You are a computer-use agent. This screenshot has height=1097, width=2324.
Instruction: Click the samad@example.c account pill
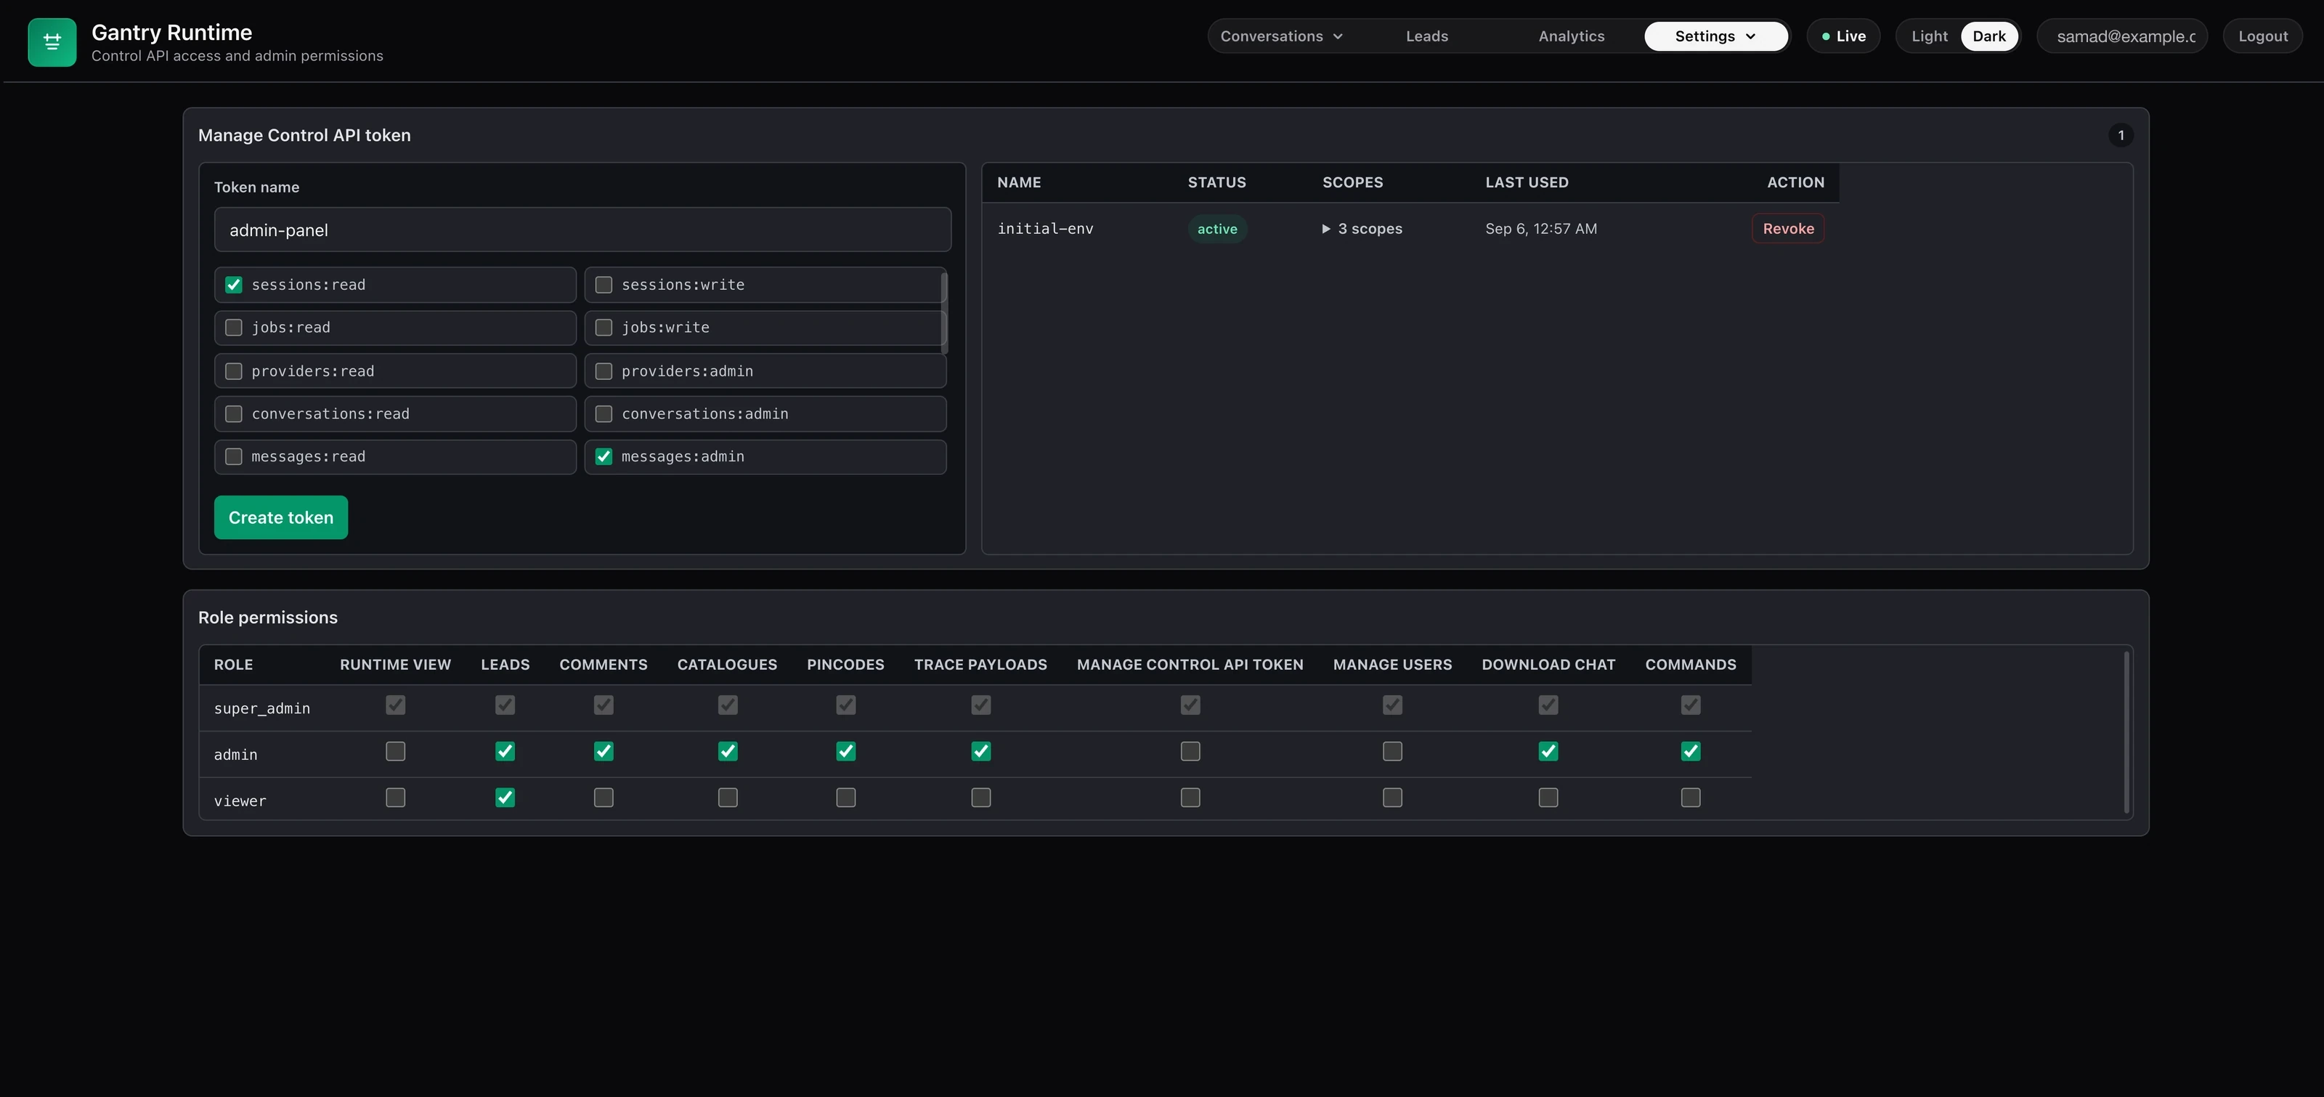(2122, 36)
